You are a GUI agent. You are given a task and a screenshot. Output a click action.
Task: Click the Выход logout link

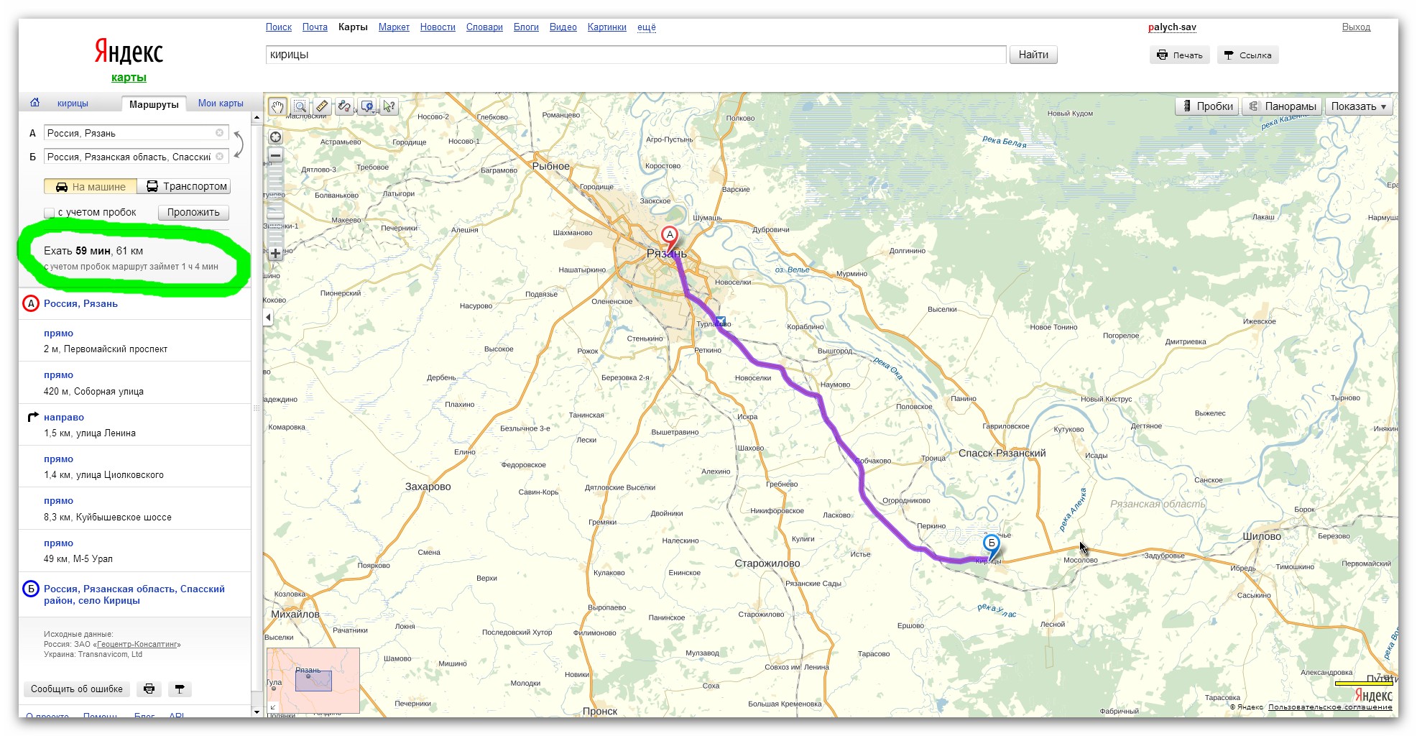click(x=1356, y=27)
